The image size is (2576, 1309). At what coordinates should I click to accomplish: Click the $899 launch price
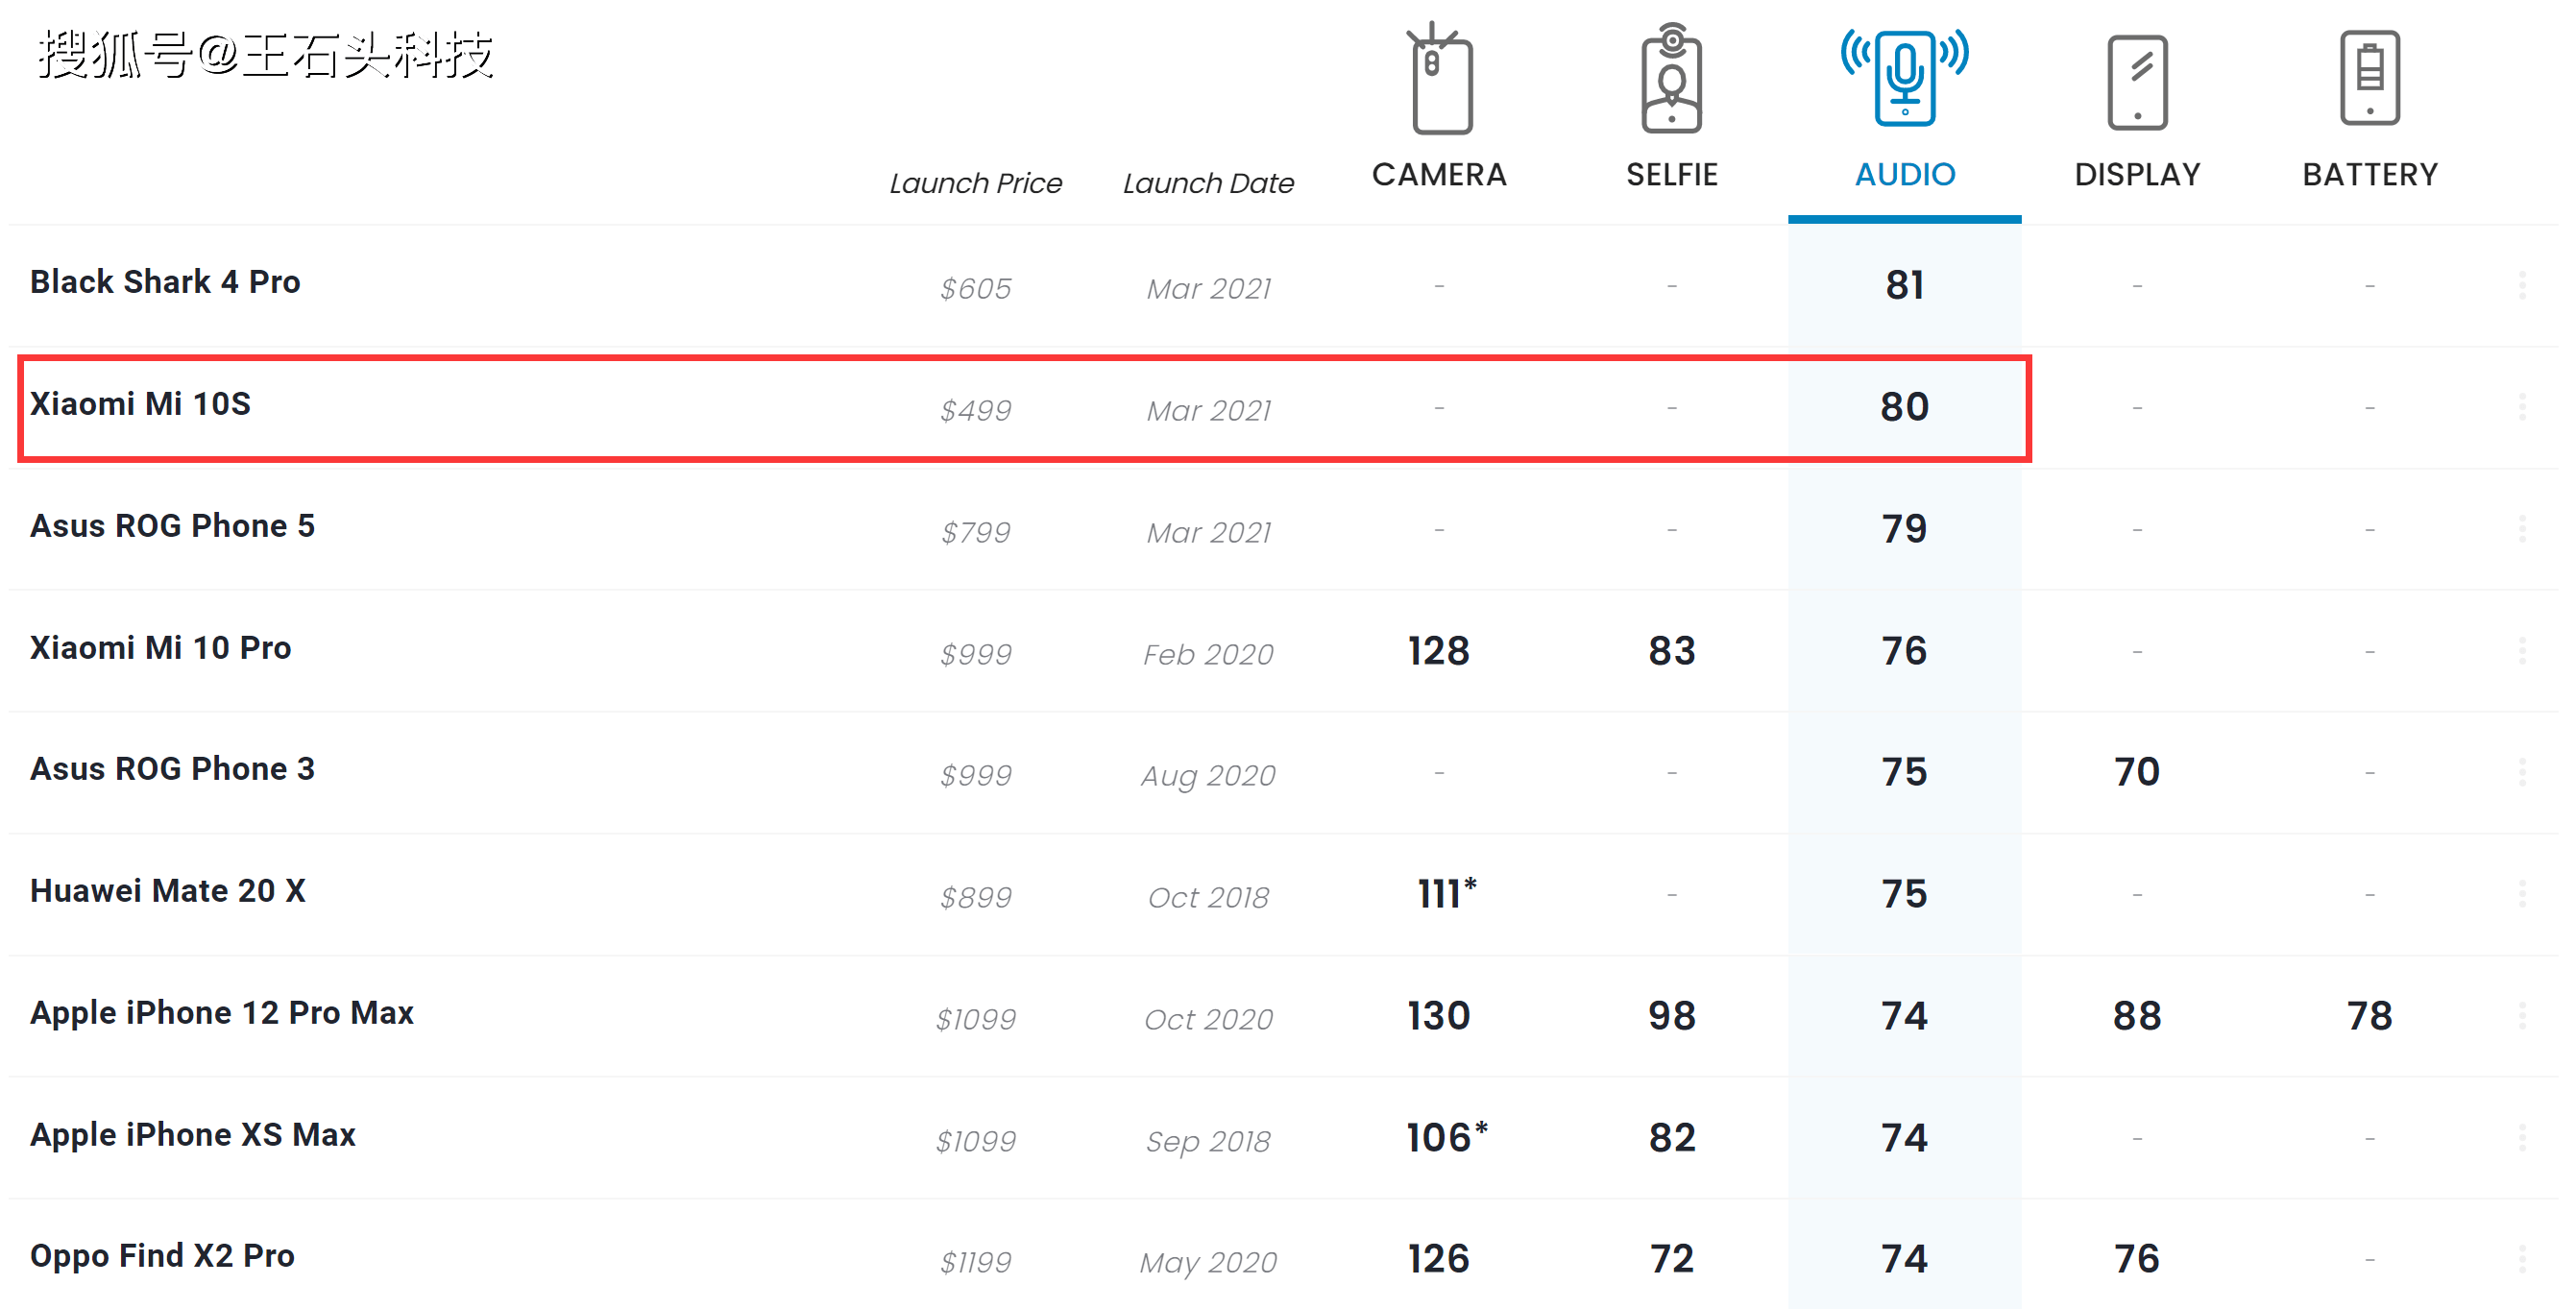(976, 898)
